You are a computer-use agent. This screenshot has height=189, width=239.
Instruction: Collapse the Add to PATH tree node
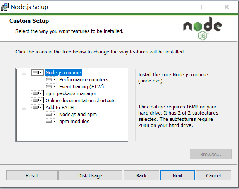pyautogui.click(x=24, y=108)
